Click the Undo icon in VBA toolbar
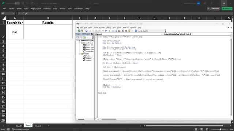Screen dimensions: 234x131 coord(103,31)
